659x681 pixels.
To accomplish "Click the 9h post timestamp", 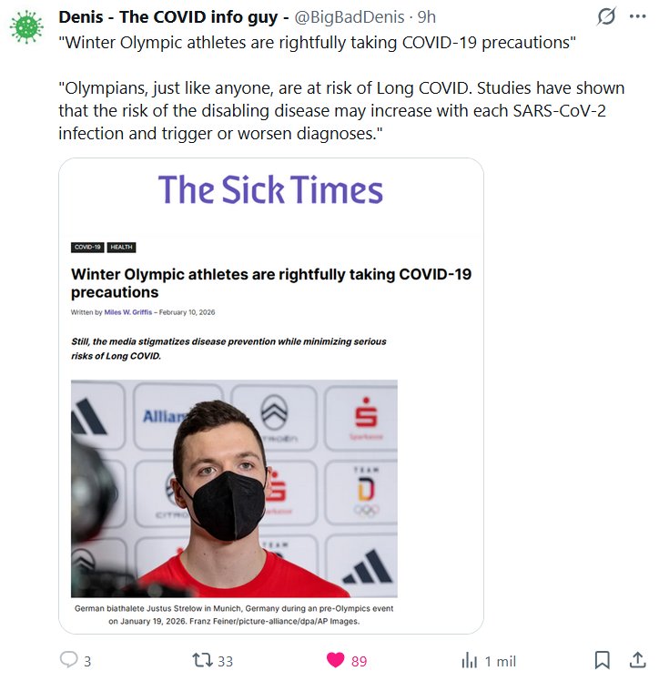I will click(x=426, y=17).
